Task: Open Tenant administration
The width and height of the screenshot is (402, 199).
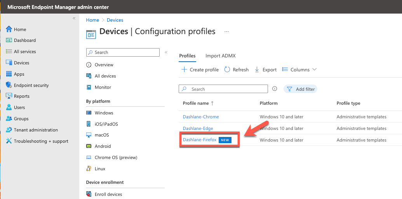Action: [x=36, y=130]
